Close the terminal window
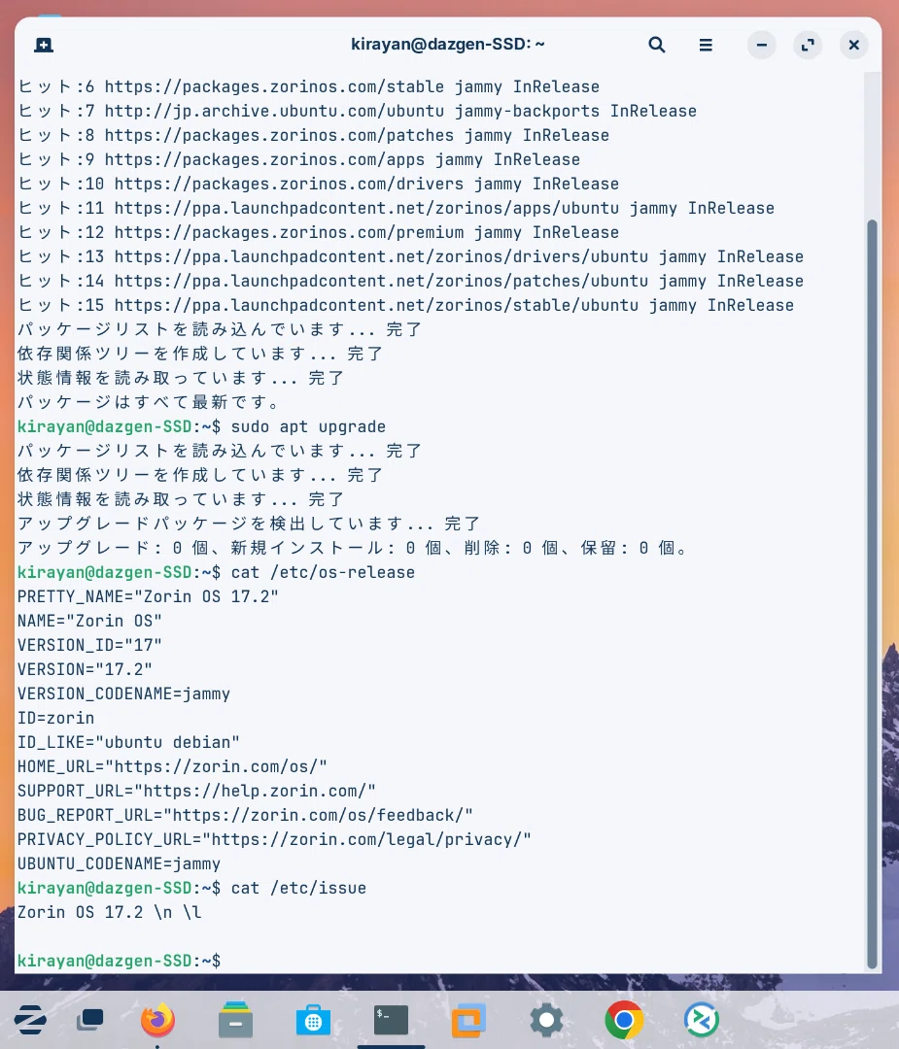 point(854,45)
